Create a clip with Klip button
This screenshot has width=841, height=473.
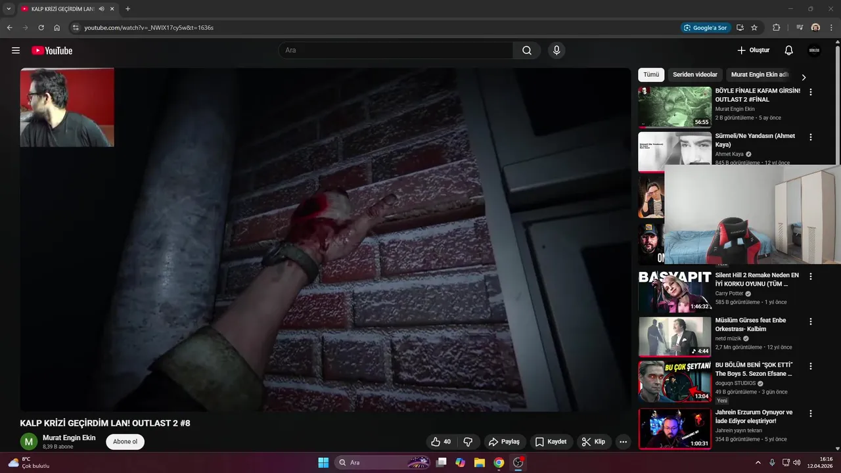(593, 442)
